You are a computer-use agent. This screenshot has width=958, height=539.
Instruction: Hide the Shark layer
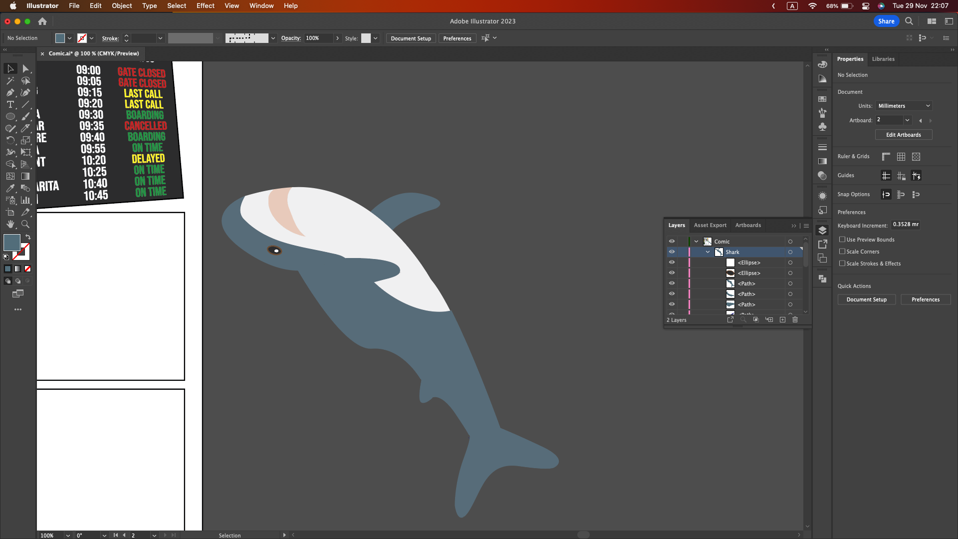click(672, 252)
